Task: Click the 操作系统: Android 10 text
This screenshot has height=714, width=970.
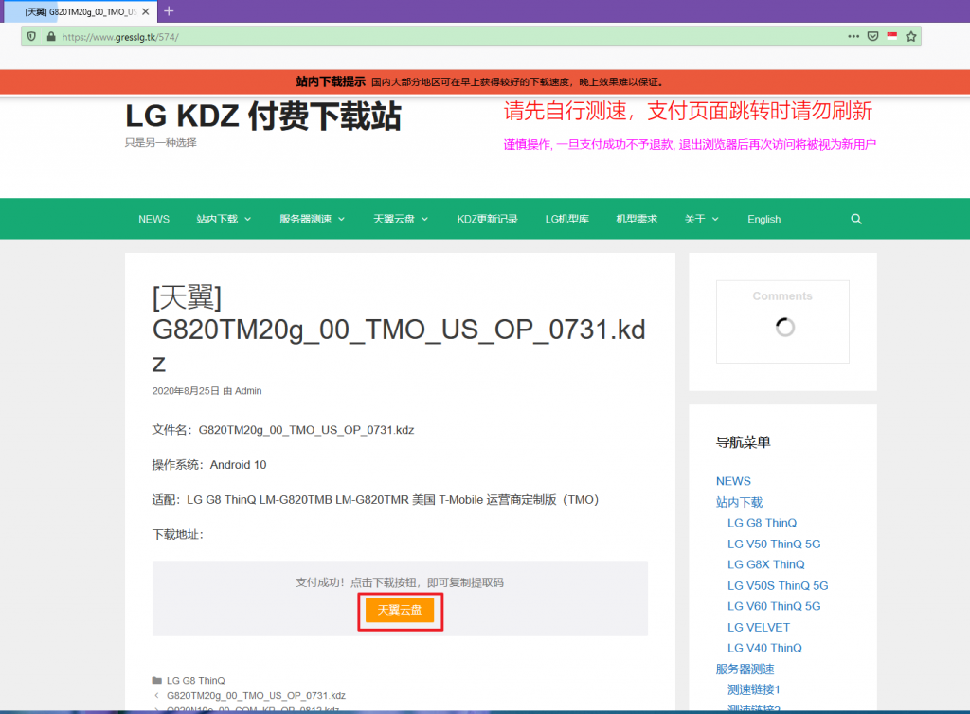Action: 209,464
